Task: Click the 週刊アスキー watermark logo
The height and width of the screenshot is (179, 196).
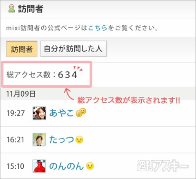Action: pos(163,166)
